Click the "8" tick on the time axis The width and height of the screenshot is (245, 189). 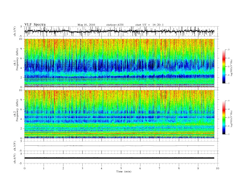[179, 168]
